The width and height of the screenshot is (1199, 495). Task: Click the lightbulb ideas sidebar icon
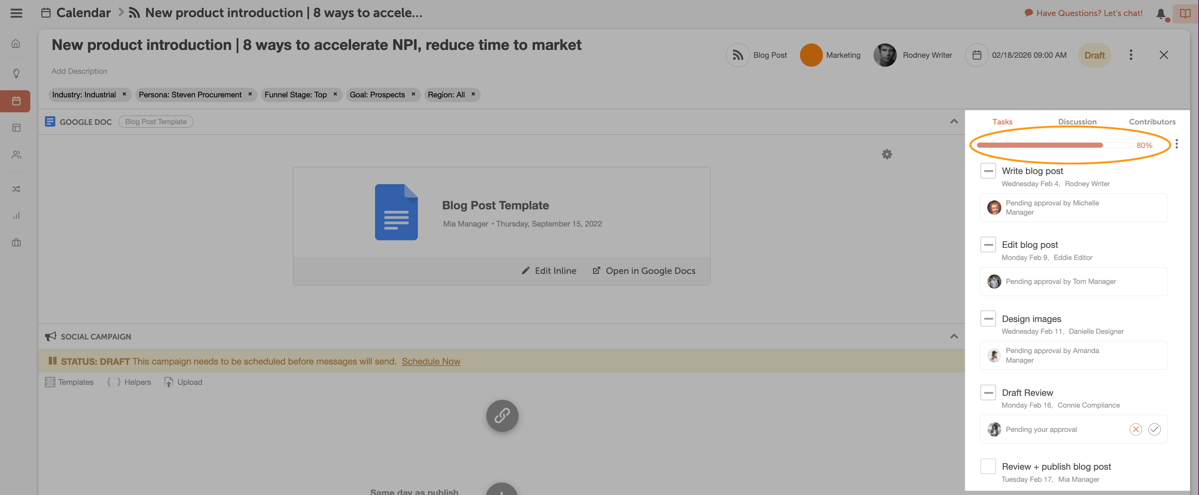(16, 73)
